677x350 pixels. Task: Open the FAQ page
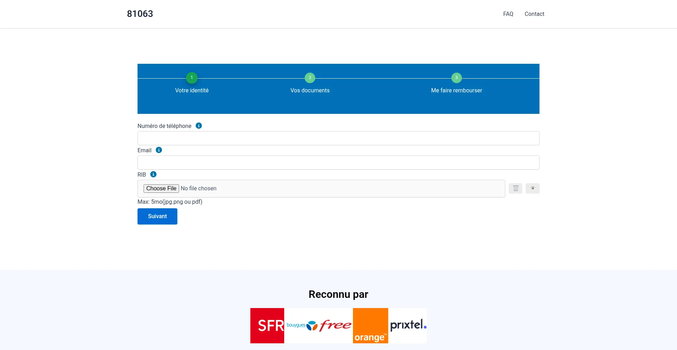pos(508,14)
